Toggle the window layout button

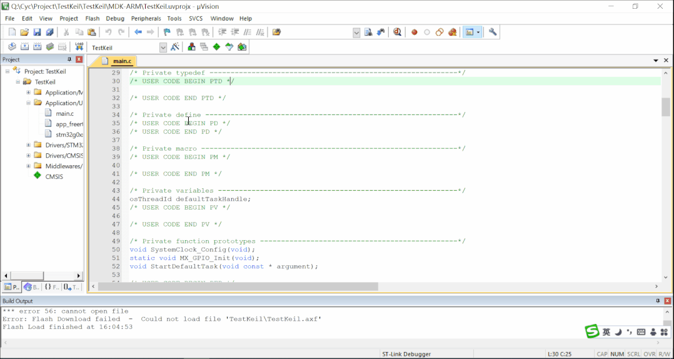point(470,33)
